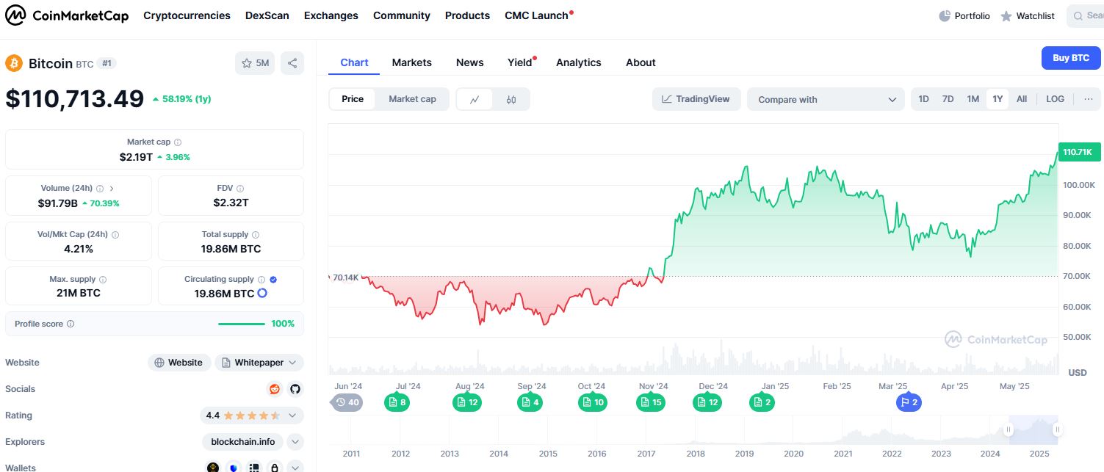
Task: Set chart range to 7D
Action: (948, 99)
